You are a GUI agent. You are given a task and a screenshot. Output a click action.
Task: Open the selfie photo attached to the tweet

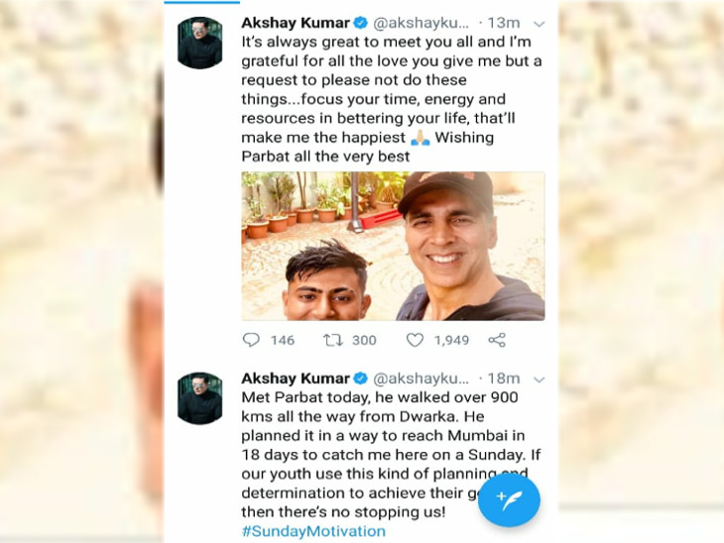tap(393, 246)
